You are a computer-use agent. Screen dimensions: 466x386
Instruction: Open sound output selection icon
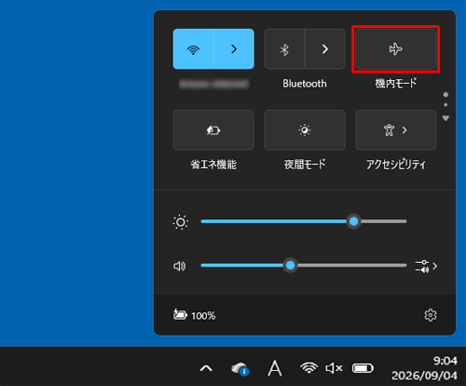click(x=426, y=267)
